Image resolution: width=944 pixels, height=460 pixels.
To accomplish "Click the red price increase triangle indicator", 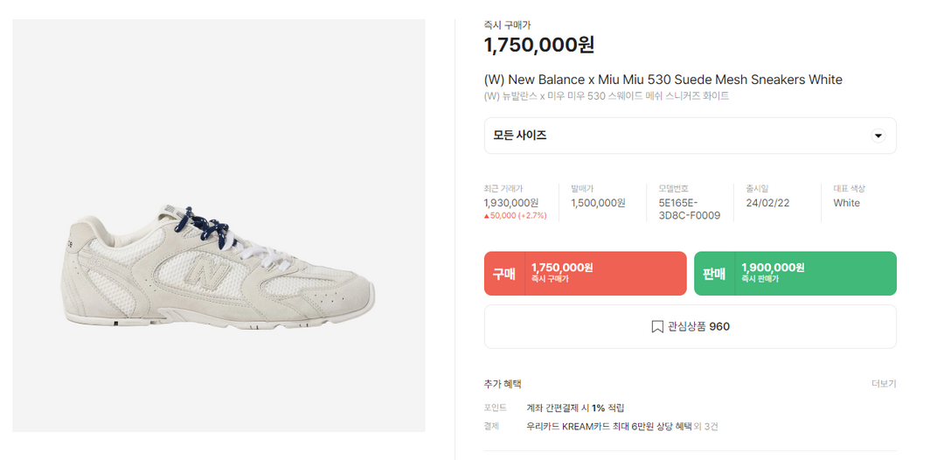I will coord(487,215).
